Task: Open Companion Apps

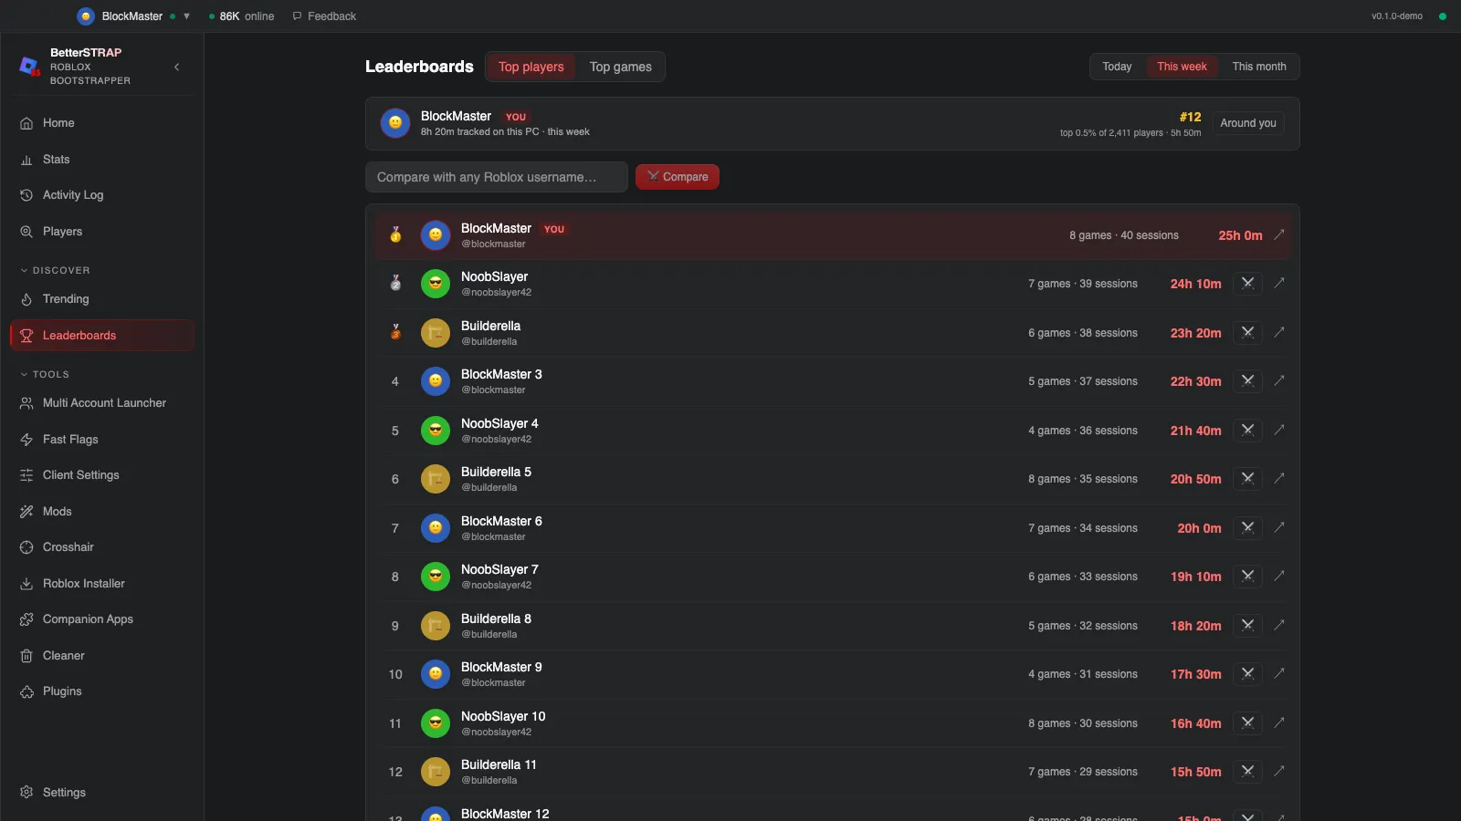Action: pos(101,619)
